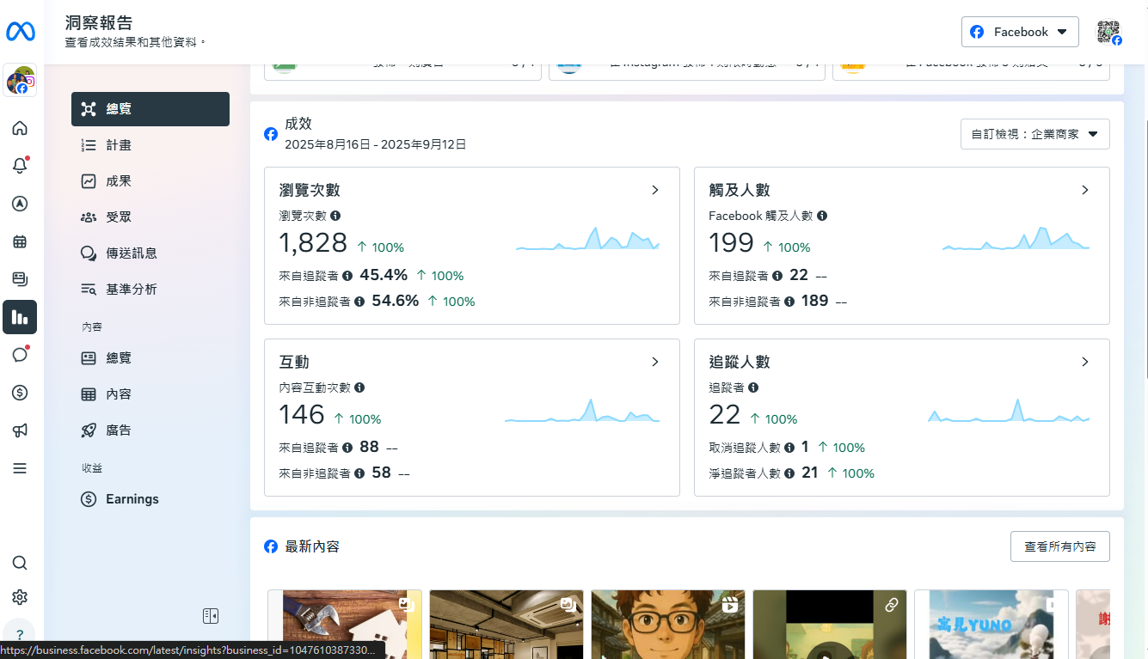Select 受眾 in the side menu

(119, 217)
